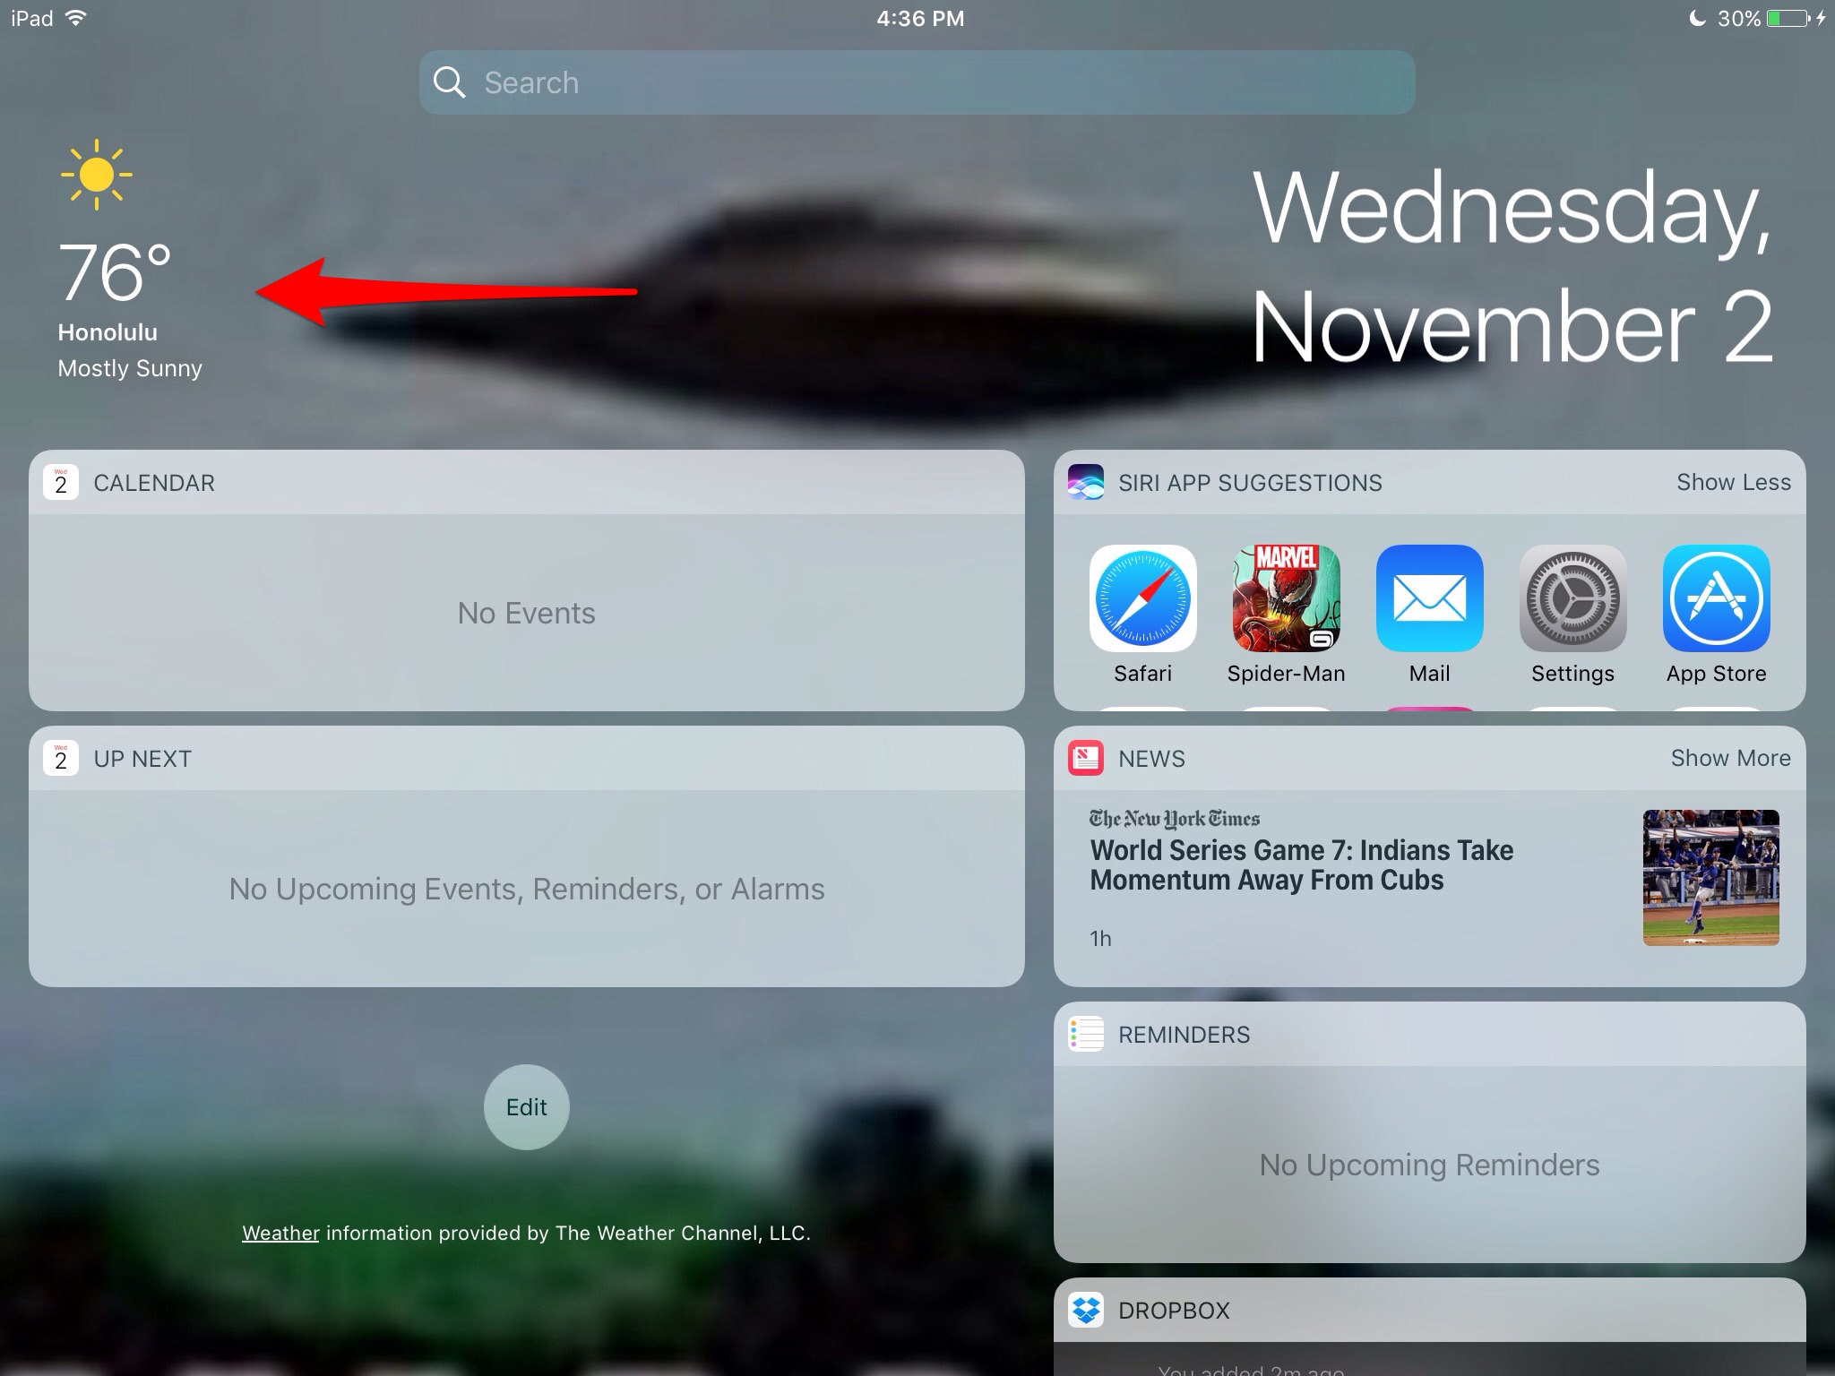This screenshot has height=1376, width=1835.
Task: Tap the Dropbox widget icon
Action: (1085, 1310)
